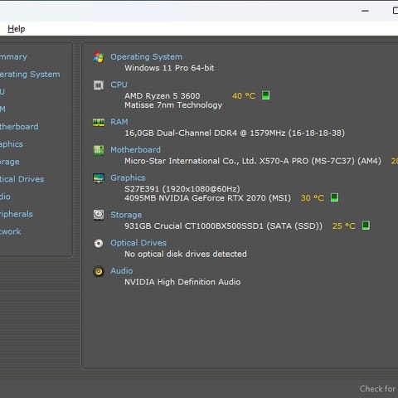Image resolution: width=398 pixels, height=398 pixels.
Task: Click green temperature indicator beside GPU 30 °C
Action: [x=334, y=197]
